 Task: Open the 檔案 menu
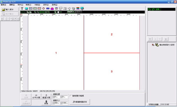tap(4, 5)
